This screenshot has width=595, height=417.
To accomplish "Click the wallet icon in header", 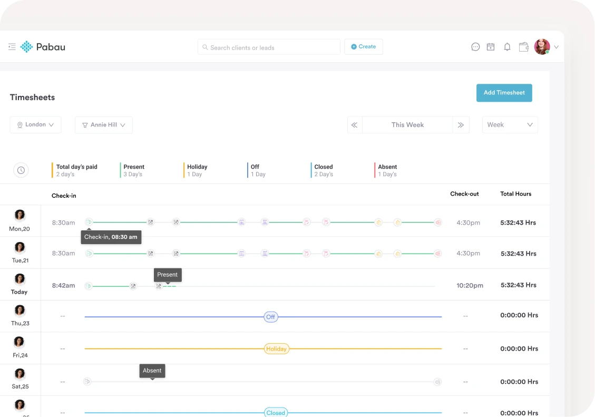I will pyautogui.click(x=523, y=47).
